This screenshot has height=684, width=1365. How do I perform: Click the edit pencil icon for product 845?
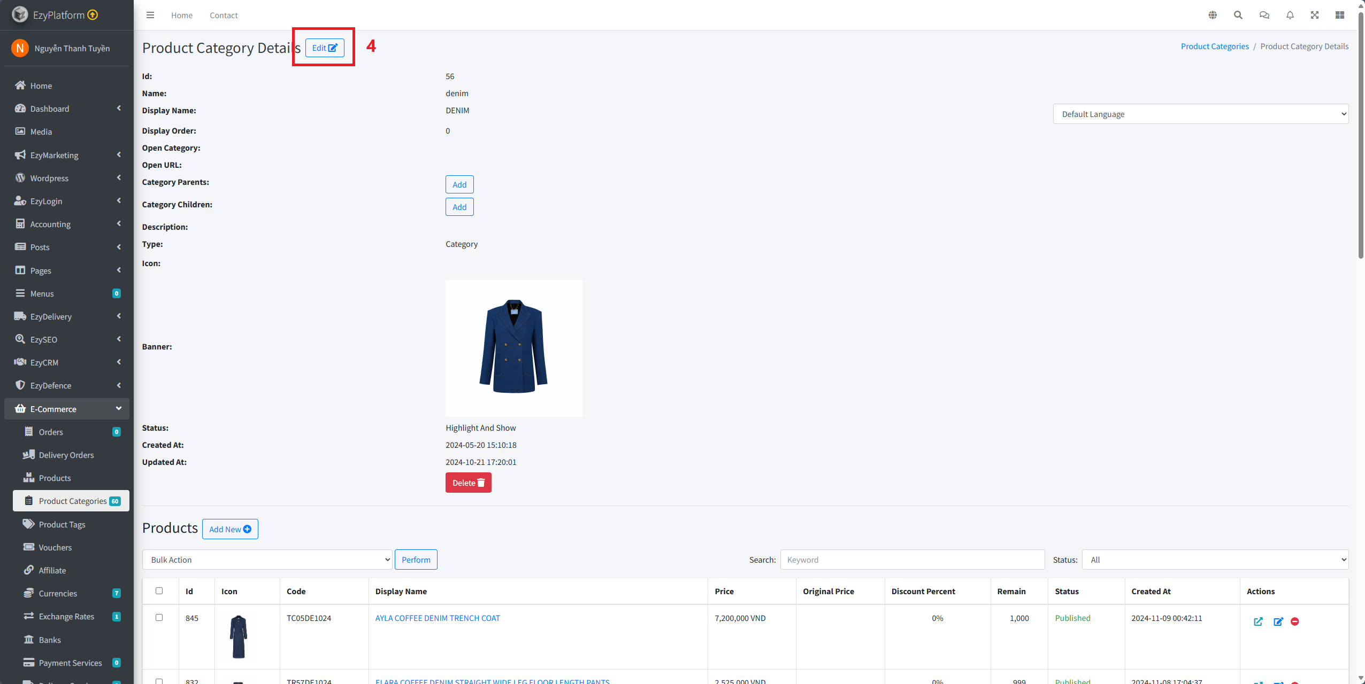(1278, 621)
